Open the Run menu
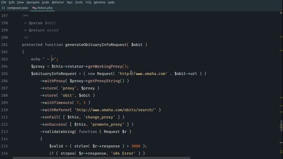This screenshot has height=159, width=283. 70,2
